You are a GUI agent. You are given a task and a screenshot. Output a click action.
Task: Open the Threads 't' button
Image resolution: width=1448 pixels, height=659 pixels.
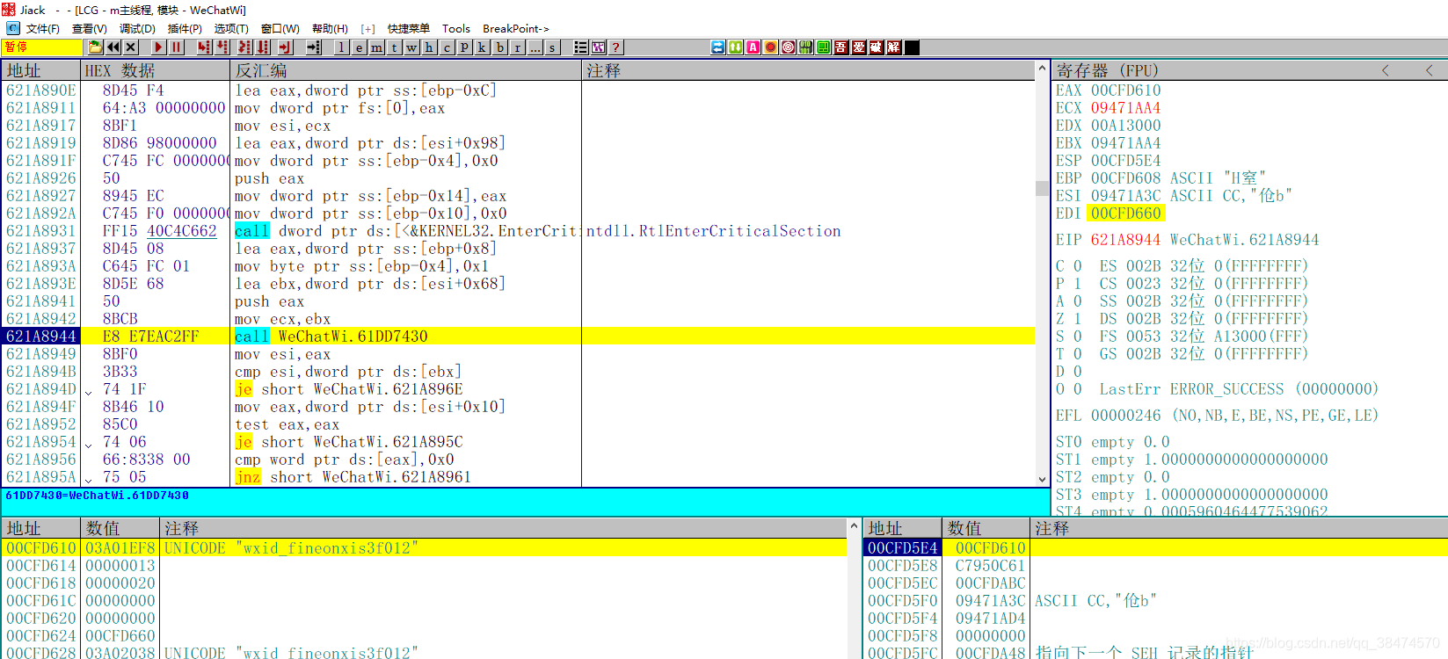pos(394,47)
